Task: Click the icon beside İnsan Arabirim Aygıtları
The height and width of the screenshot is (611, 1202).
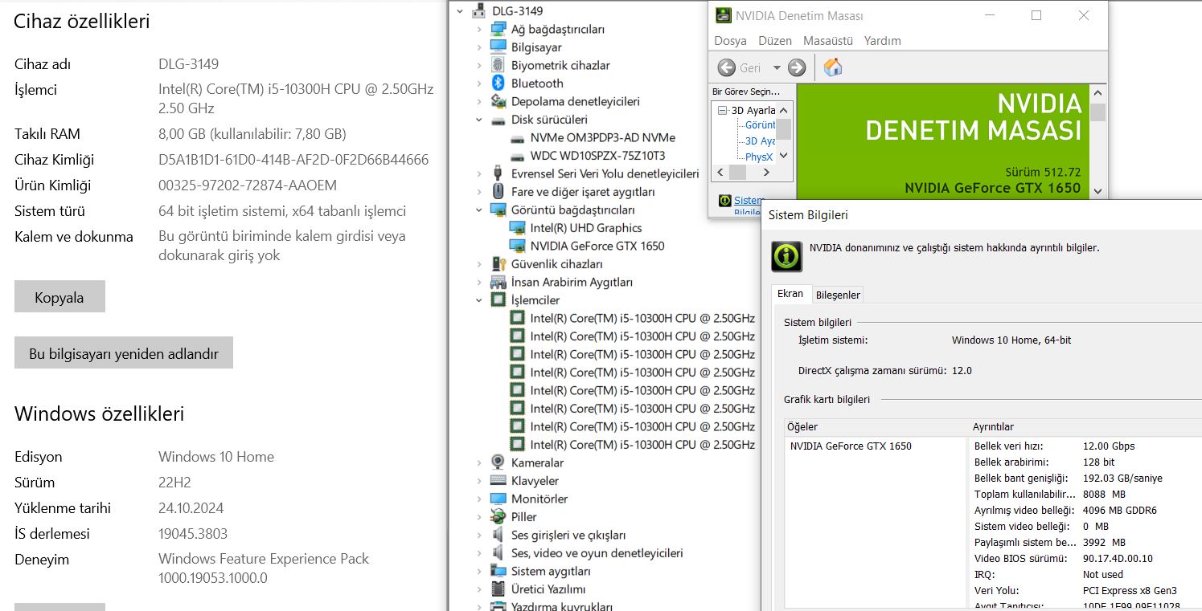Action: click(498, 282)
